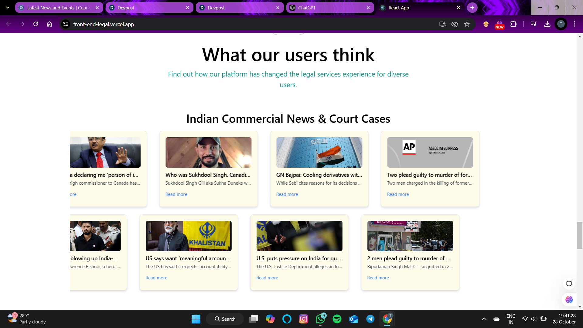This screenshot has width=583, height=328.
Task: Click the page vertical scrollbar thumb
Action: click(x=580, y=235)
